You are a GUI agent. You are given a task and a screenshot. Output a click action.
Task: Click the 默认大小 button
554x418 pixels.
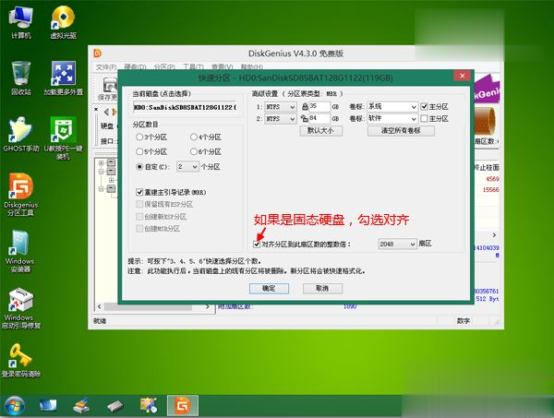click(320, 131)
